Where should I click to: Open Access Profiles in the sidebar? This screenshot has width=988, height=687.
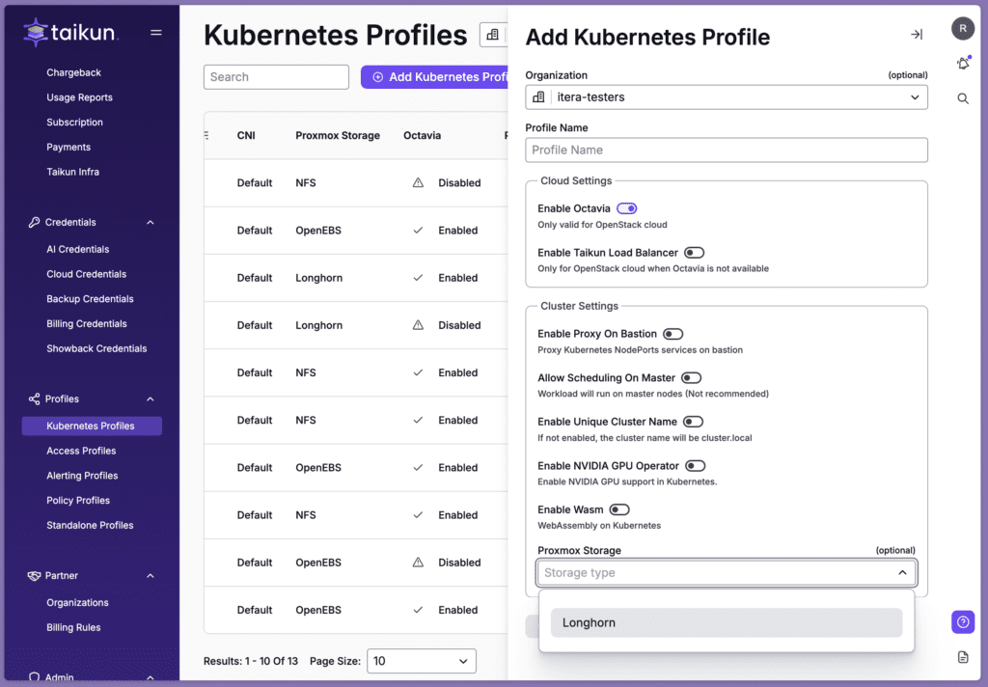point(81,451)
